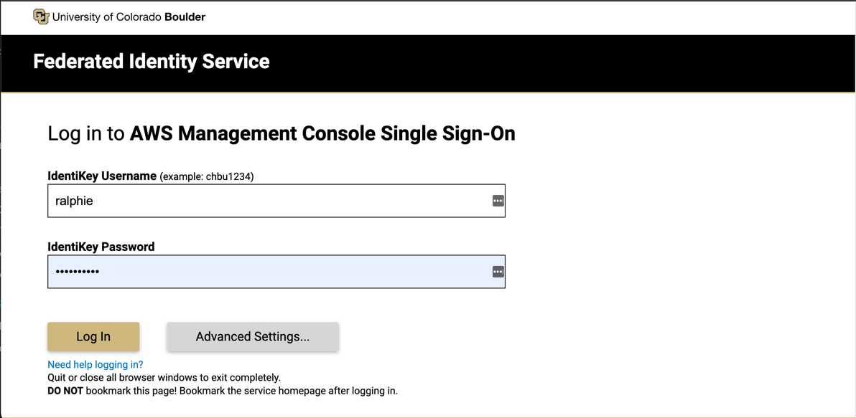
Task: Click the '(example: chbu1234)' hint text
Action: point(207,176)
